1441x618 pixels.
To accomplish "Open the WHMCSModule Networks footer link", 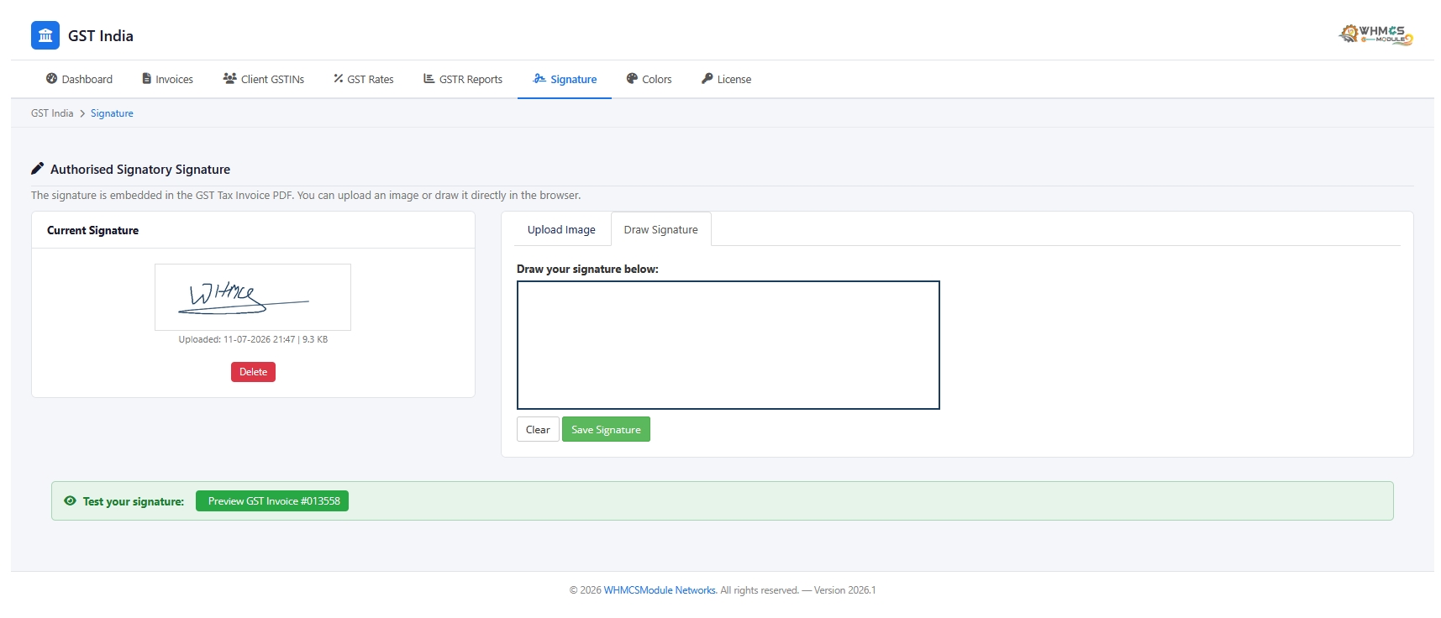I will (x=660, y=590).
